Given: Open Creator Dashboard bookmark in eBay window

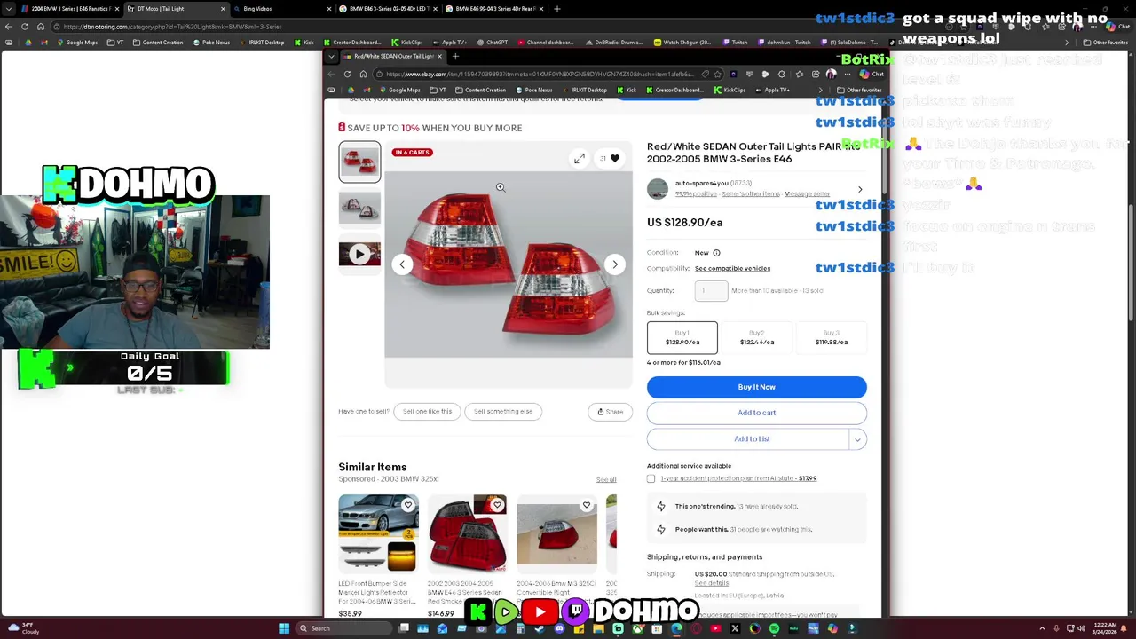Looking at the screenshot, I should (x=674, y=90).
